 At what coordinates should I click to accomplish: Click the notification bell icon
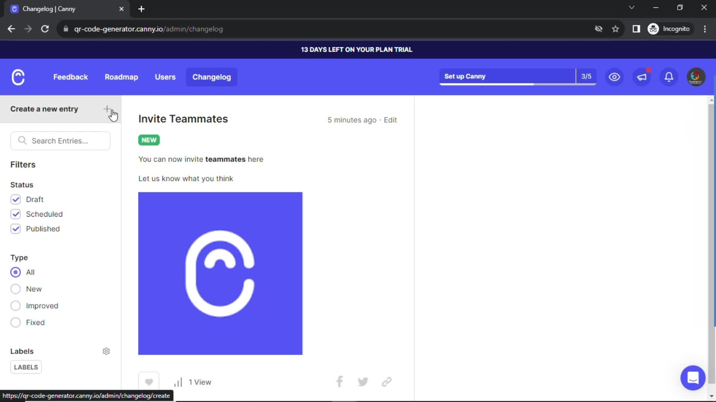click(x=670, y=77)
